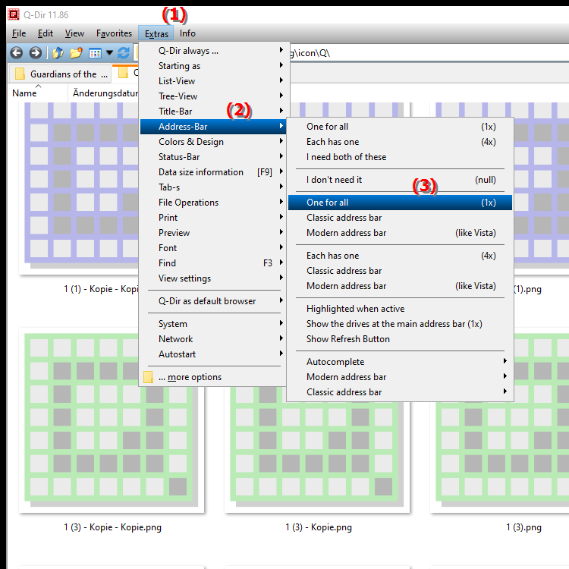Click the Forward navigation arrow icon
Viewport: 569px width, 569px height.
35,53
